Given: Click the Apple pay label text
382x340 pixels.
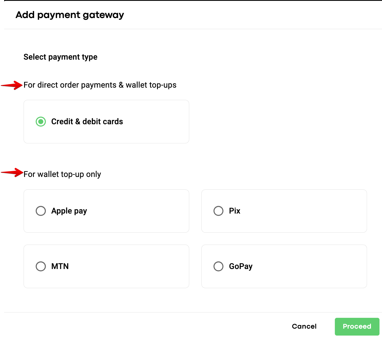Looking at the screenshot, I should tap(69, 211).
